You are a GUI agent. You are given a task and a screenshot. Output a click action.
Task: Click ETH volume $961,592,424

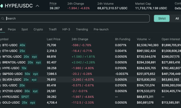(146, 51)
